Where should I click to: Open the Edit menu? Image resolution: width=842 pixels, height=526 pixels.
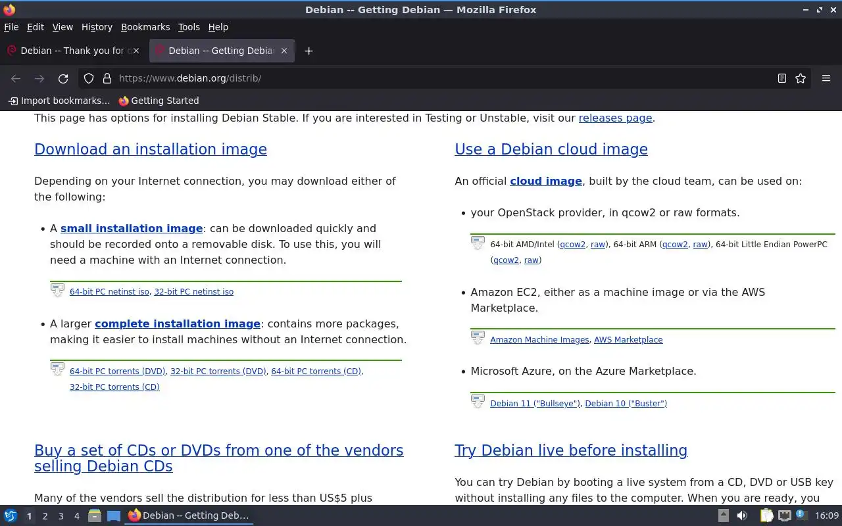click(36, 27)
